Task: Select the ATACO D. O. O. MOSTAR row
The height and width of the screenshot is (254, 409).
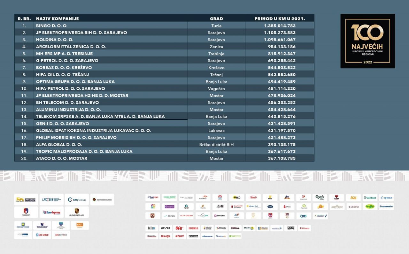Action: pos(164,158)
